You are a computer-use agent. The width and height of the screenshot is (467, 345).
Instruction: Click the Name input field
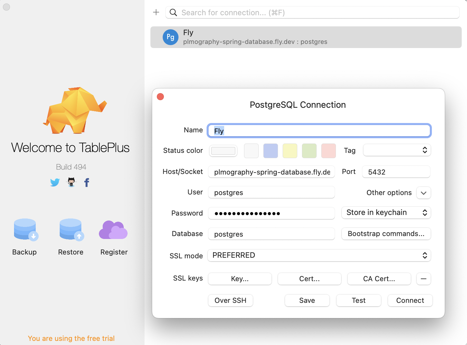(319, 131)
